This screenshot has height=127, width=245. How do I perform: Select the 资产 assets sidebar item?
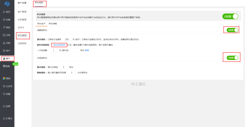[x=7, y=50]
